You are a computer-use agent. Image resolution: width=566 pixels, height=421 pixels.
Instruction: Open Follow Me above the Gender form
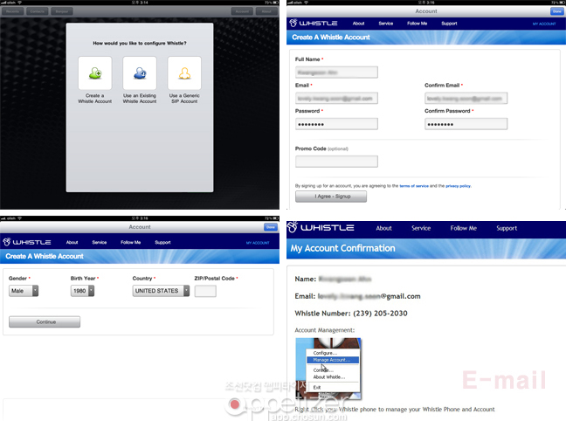pyautogui.click(x=131, y=242)
